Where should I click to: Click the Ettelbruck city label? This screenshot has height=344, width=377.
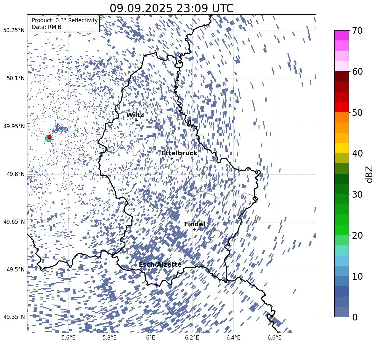[179, 153]
